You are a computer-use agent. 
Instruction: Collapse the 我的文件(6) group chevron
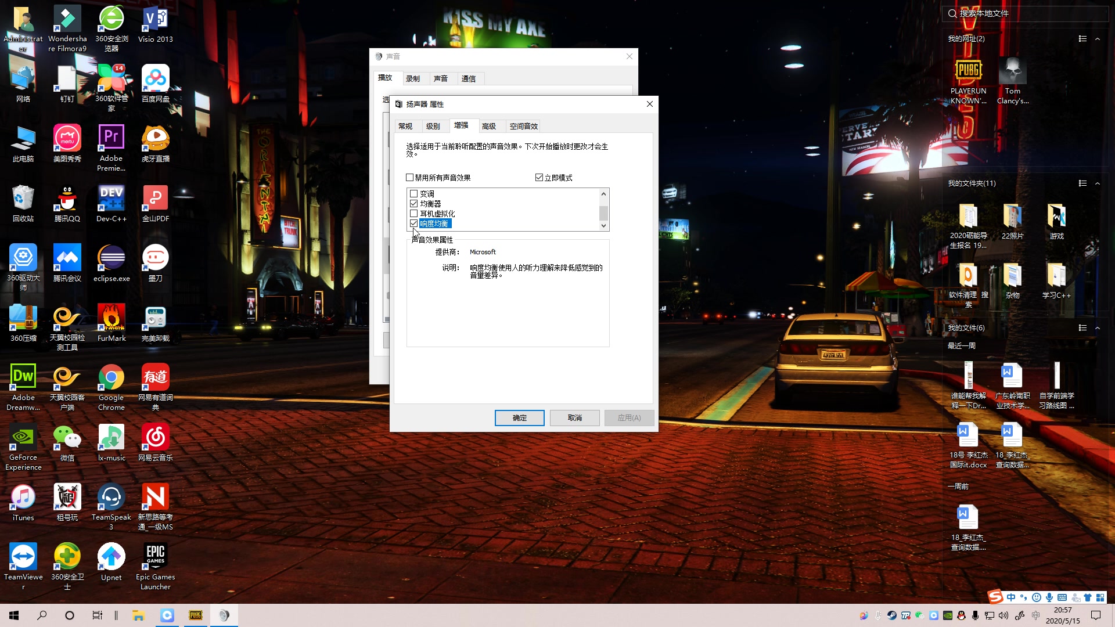pyautogui.click(x=1098, y=328)
